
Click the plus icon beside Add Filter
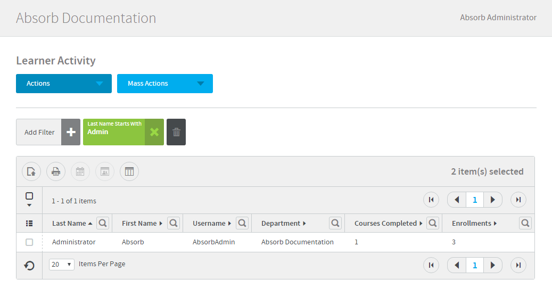click(x=71, y=132)
